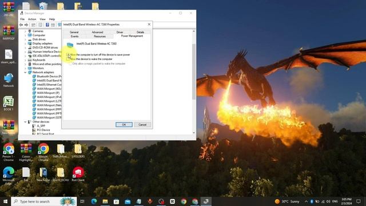Viewport: 366px width, 206px height.
Task: Select Intel(R) Ethernet Connection adapter
Action: tap(47, 85)
